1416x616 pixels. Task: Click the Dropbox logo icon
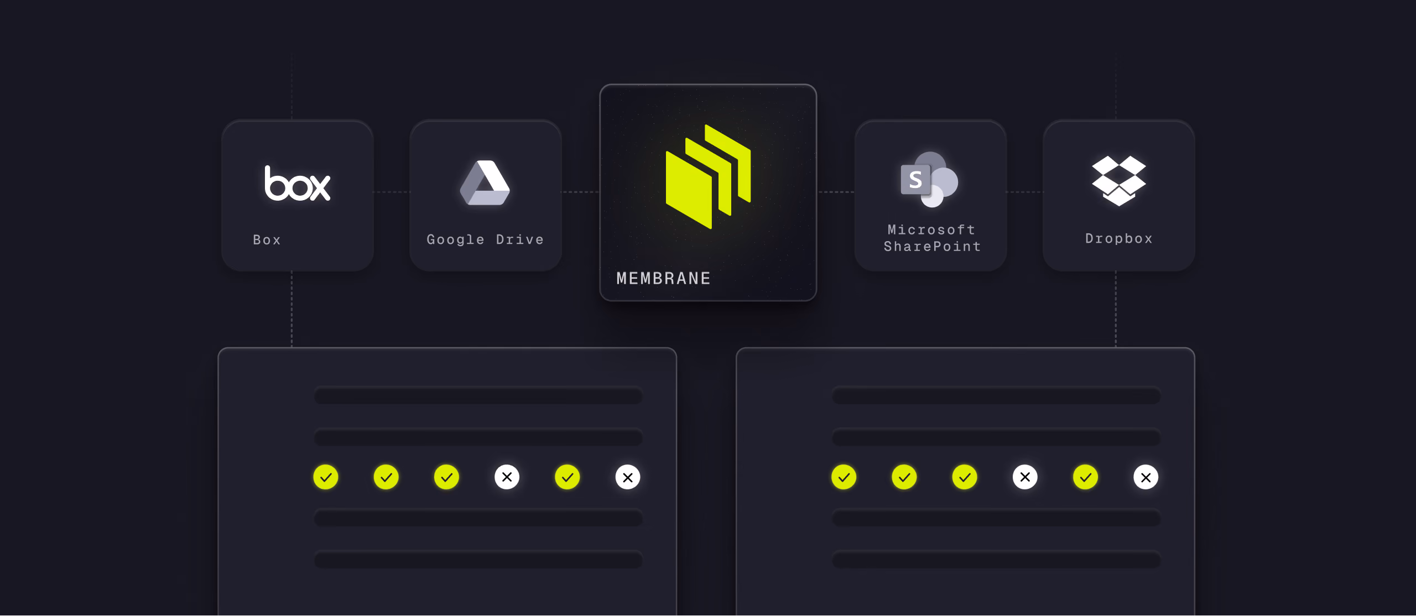point(1118,181)
